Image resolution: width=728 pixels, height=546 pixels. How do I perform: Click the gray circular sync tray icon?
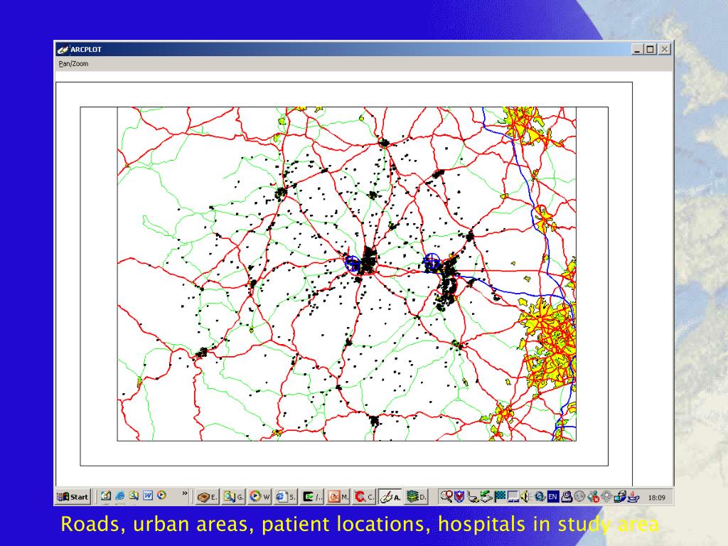[x=579, y=497]
